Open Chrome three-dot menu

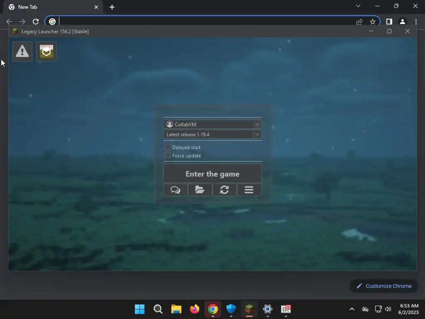(416, 22)
